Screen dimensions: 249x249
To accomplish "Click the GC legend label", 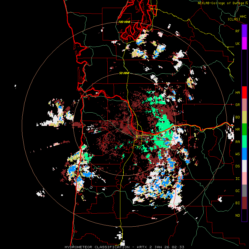I will pyautogui.click(x=237, y=191).
